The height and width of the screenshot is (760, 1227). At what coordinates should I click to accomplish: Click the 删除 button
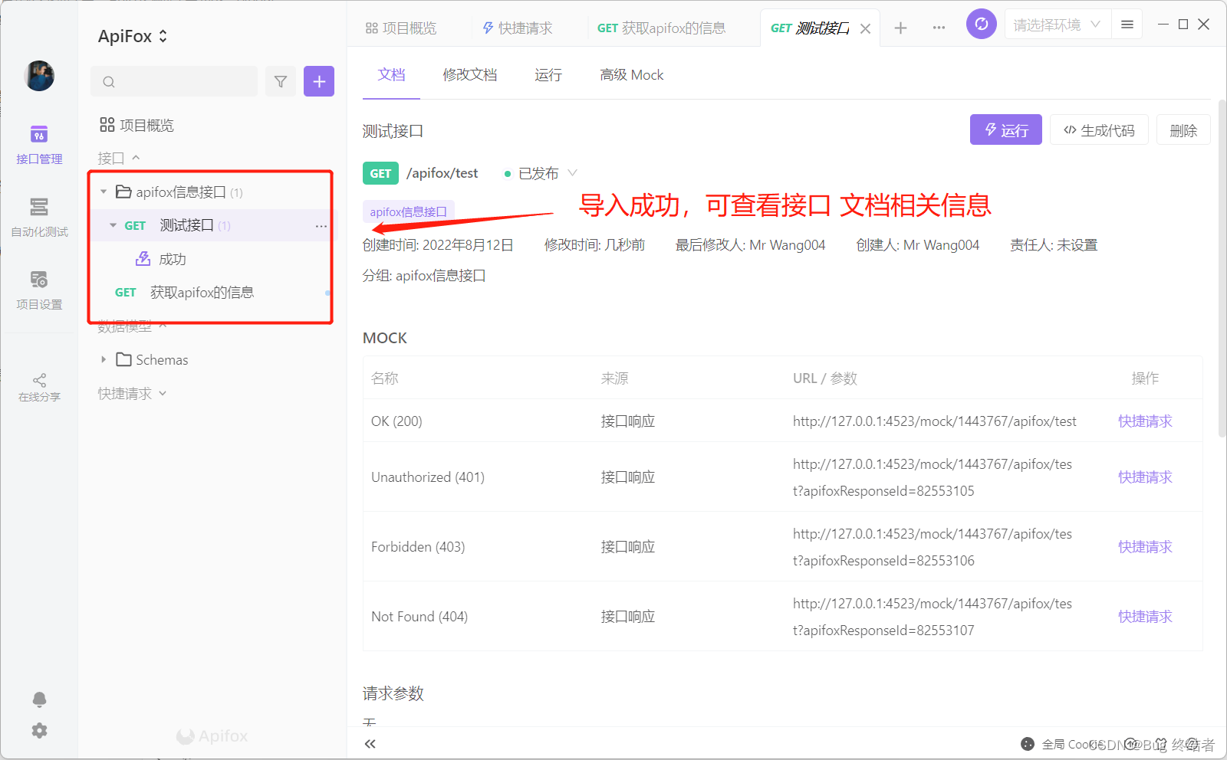click(x=1183, y=130)
